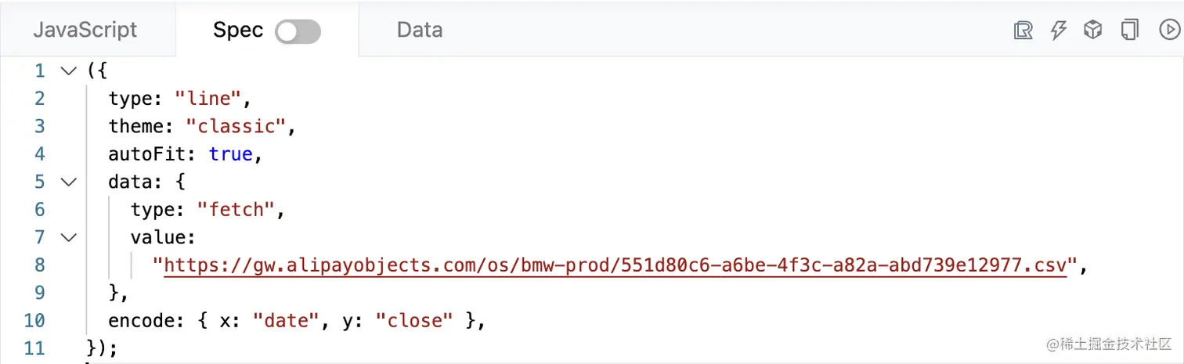Open the Data tab

tap(420, 30)
